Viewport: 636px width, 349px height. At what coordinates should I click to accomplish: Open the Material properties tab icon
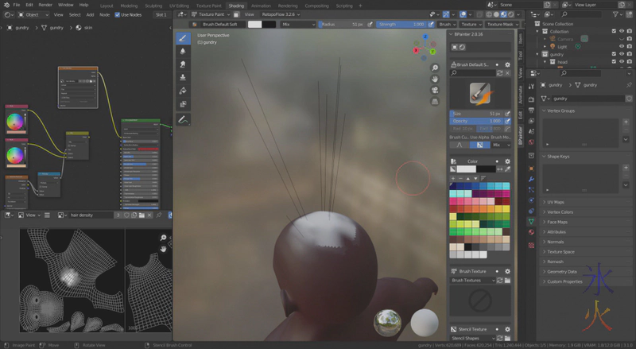[x=531, y=231]
